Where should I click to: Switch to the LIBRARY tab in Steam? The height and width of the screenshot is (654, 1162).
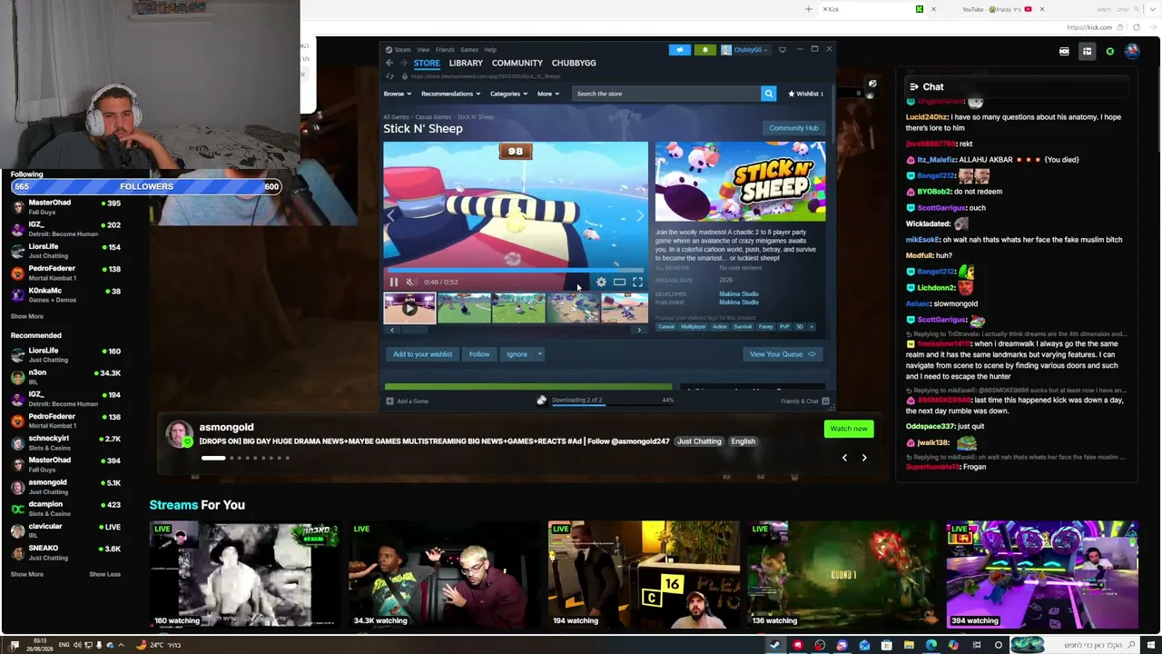click(x=466, y=63)
